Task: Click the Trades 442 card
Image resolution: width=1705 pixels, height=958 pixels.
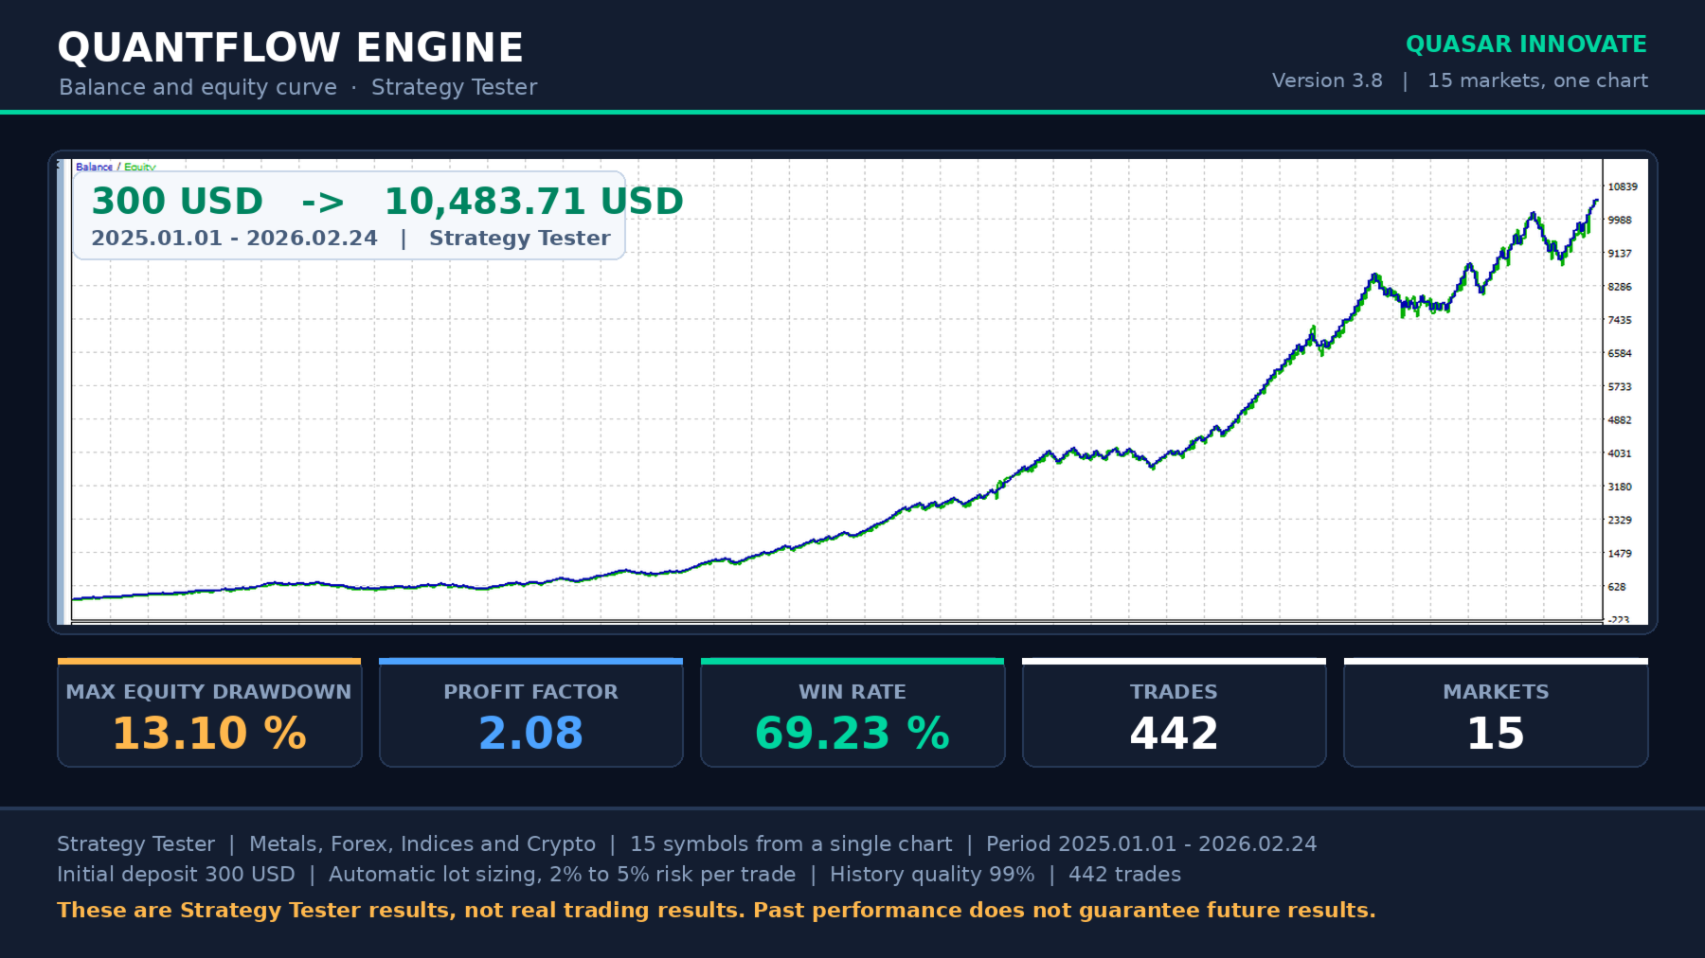Action: [1174, 713]
